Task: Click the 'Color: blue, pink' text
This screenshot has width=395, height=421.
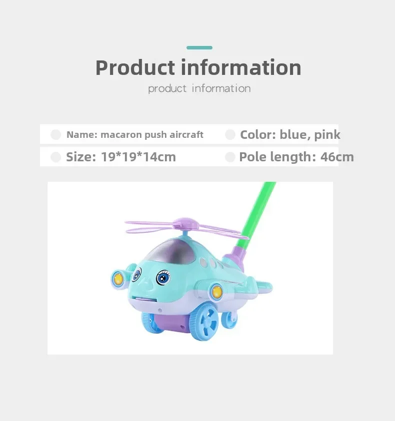Action: click(x=290, y=134)
